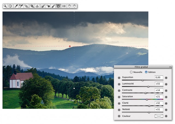Click minus button beside Couleur

point(119,116)
